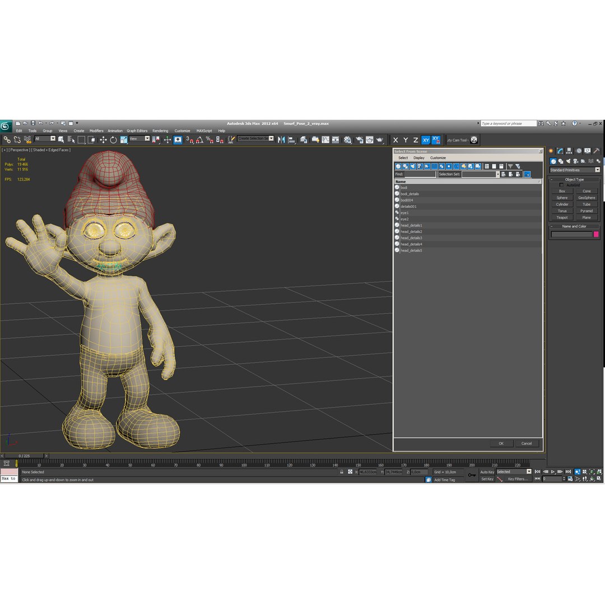605x605 pixels.
Task: Select the Cameras category in Create panel
Action: (x=576, y=161)
